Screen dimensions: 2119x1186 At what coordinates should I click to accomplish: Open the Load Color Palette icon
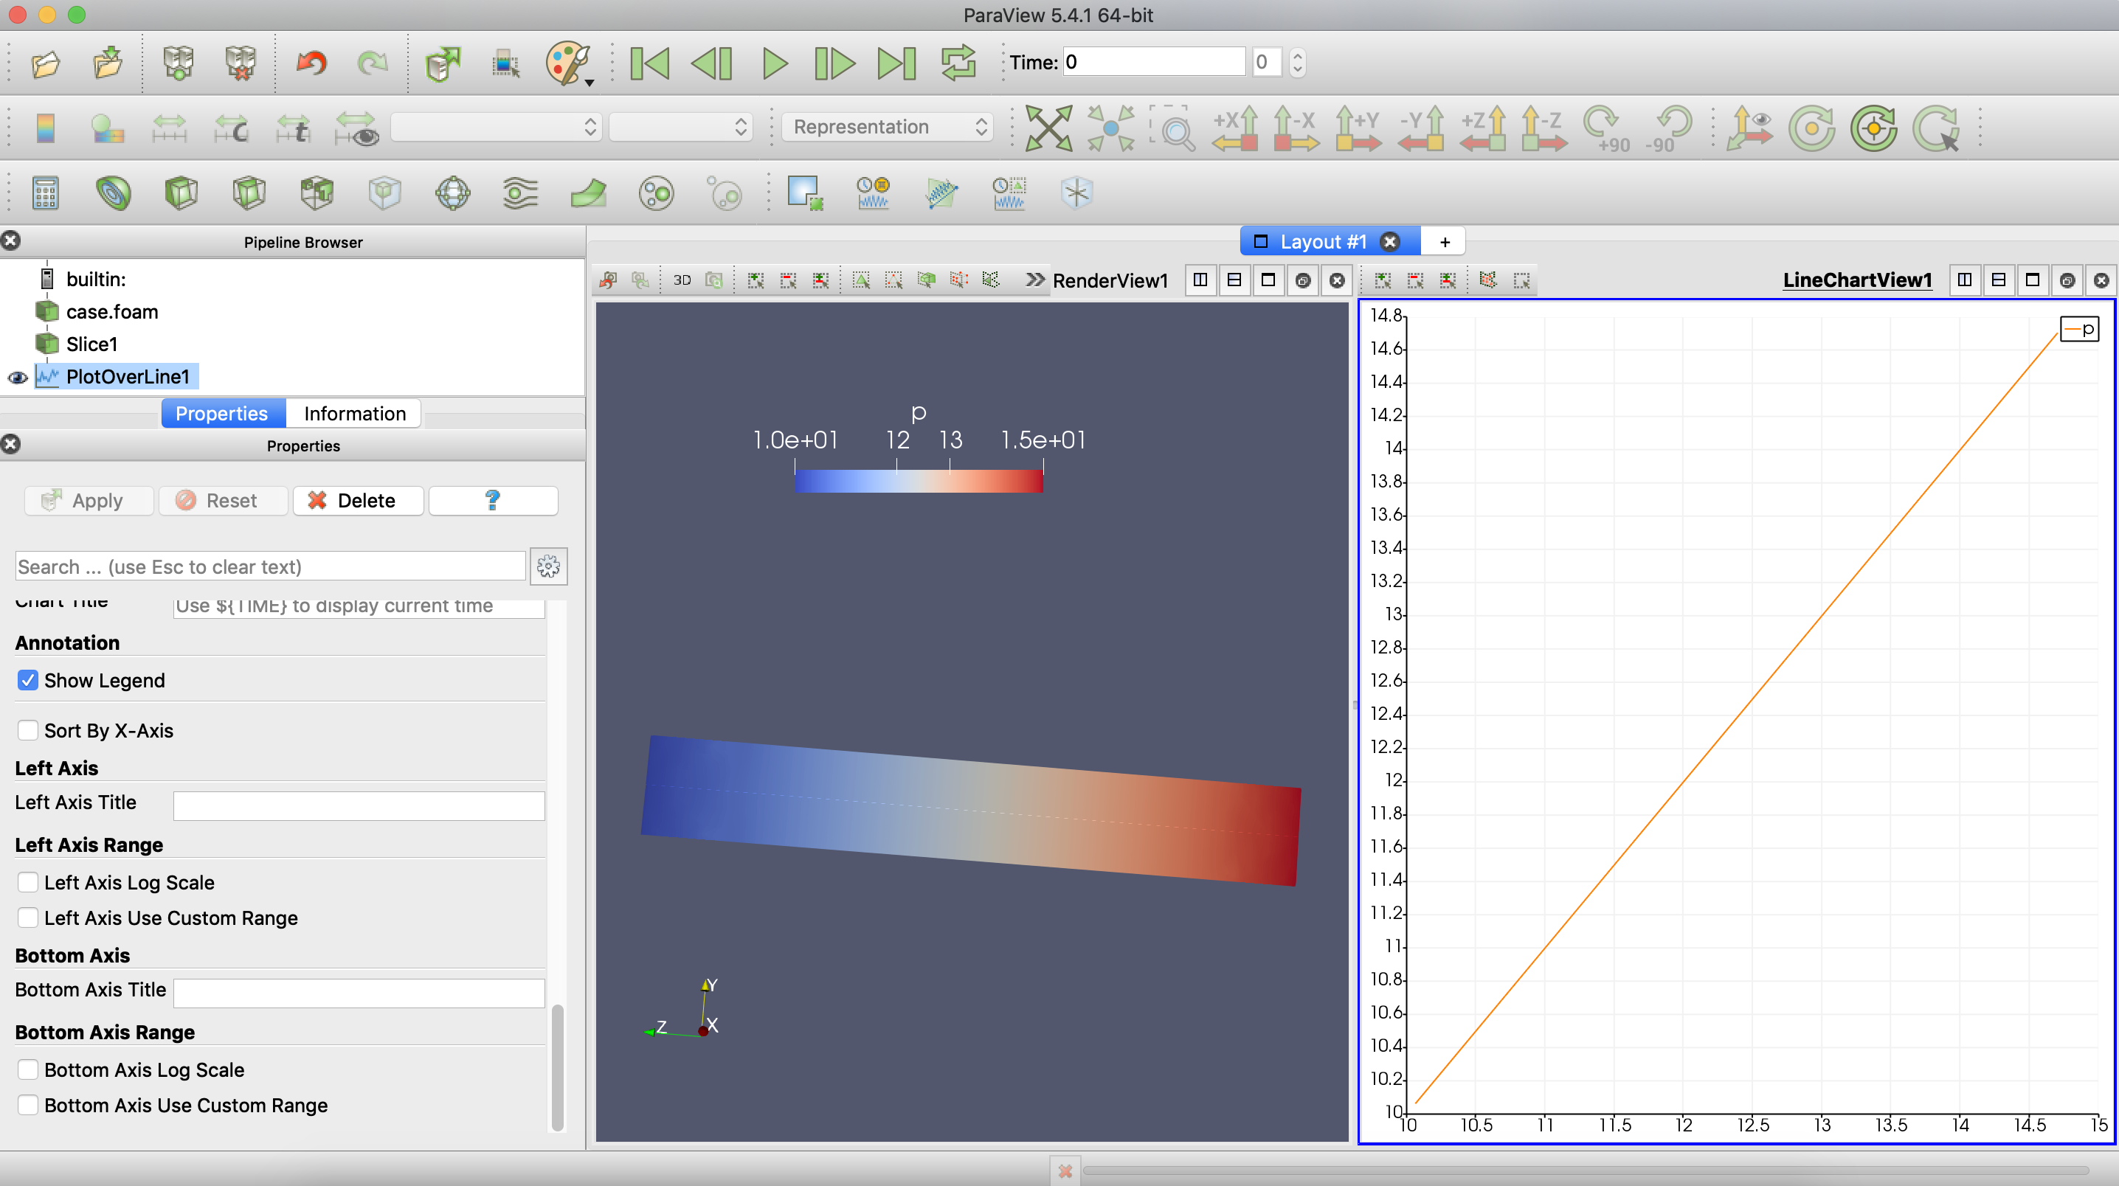567,63
